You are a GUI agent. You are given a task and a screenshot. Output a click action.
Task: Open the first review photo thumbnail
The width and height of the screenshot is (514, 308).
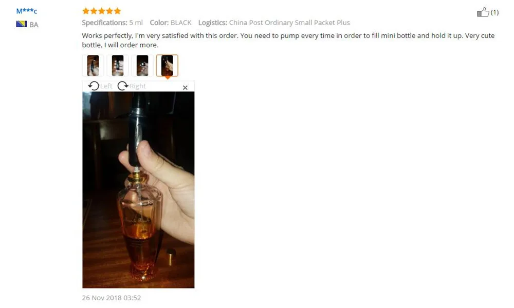click(x=93, y=66)
